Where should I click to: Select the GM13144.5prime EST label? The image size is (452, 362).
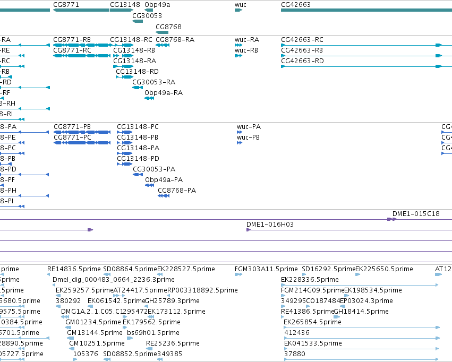coord(95,333)
